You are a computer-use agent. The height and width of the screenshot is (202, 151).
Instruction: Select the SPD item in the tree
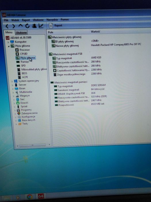click(x=23, y=66)
